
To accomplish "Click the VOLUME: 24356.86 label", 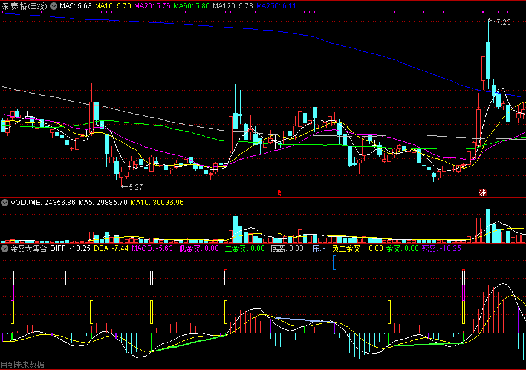I will point(43,203).
